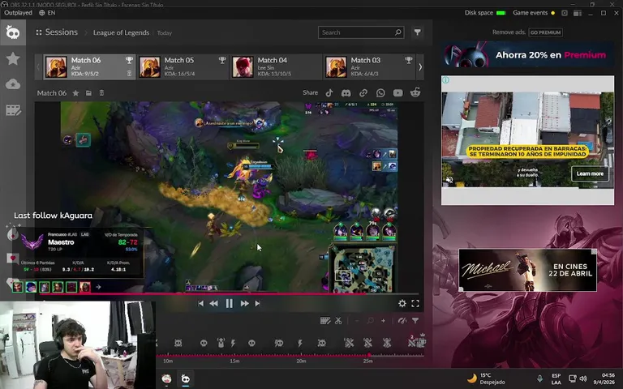Screen dimensions: 623x389
Task: Rewind the video
Action: click(x=214, y=303)
